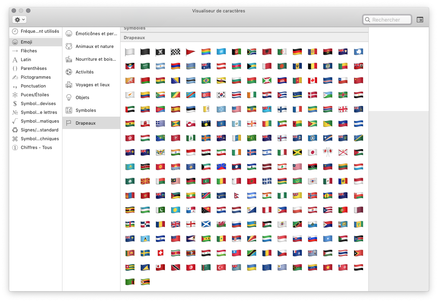This screenshot has width=438, height=302.
Task: Pick the Germany flag emoji
Action: coord(297,52)
